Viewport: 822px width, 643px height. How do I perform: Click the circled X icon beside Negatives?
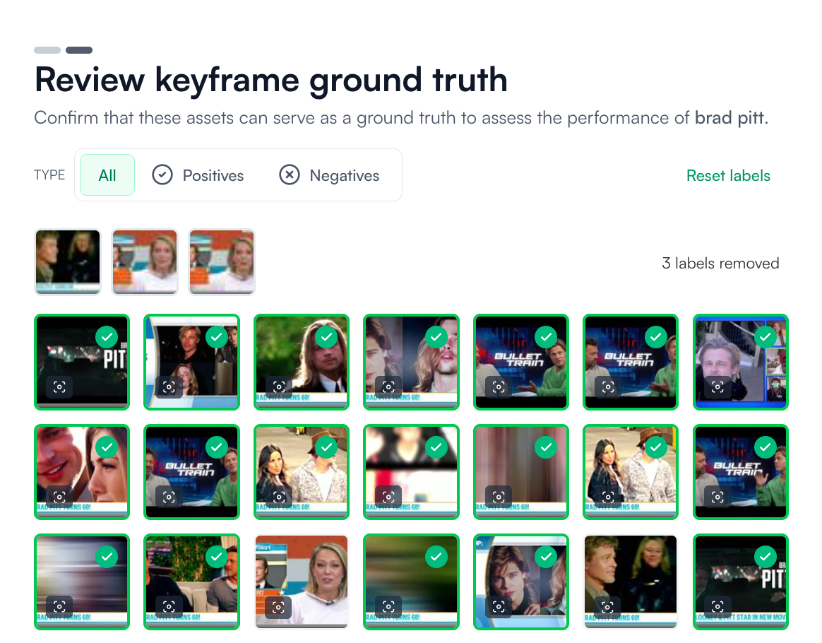290,175
